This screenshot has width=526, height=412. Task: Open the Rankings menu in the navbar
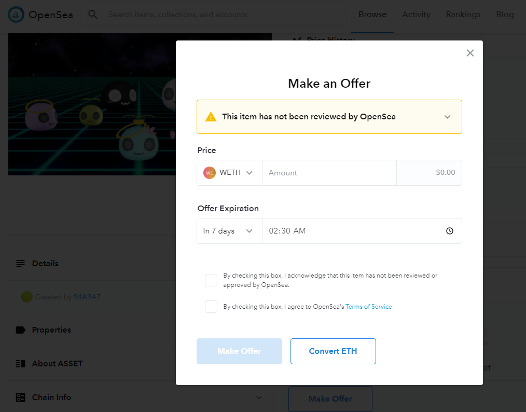[x=463, y=14]
